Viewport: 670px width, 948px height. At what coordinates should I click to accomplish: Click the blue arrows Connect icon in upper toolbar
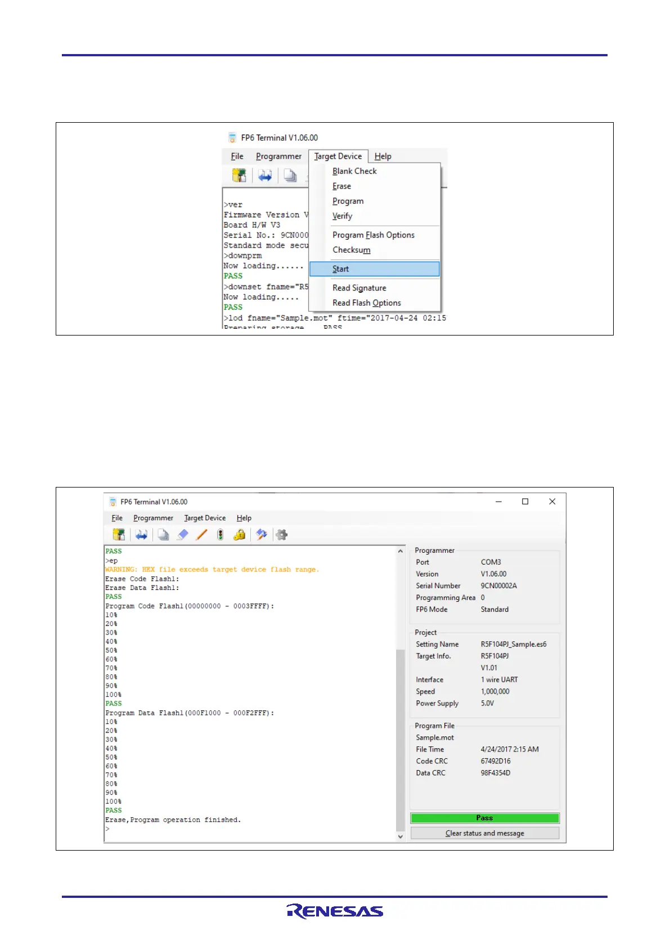(265, 176)
